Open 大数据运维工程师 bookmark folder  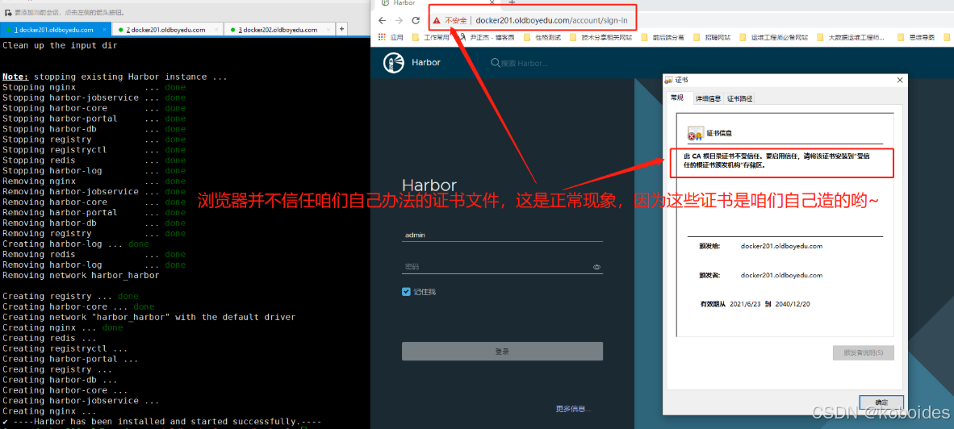[851, 37]
